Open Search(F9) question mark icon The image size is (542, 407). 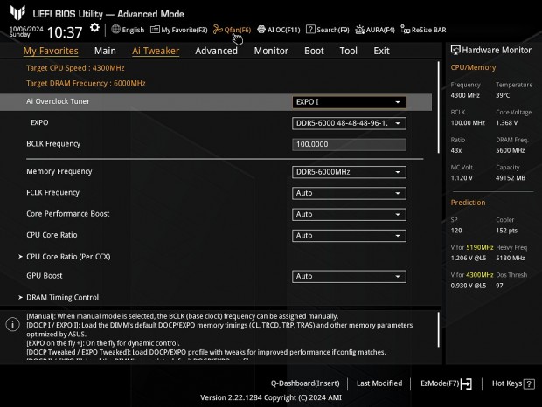coord(310,30)
